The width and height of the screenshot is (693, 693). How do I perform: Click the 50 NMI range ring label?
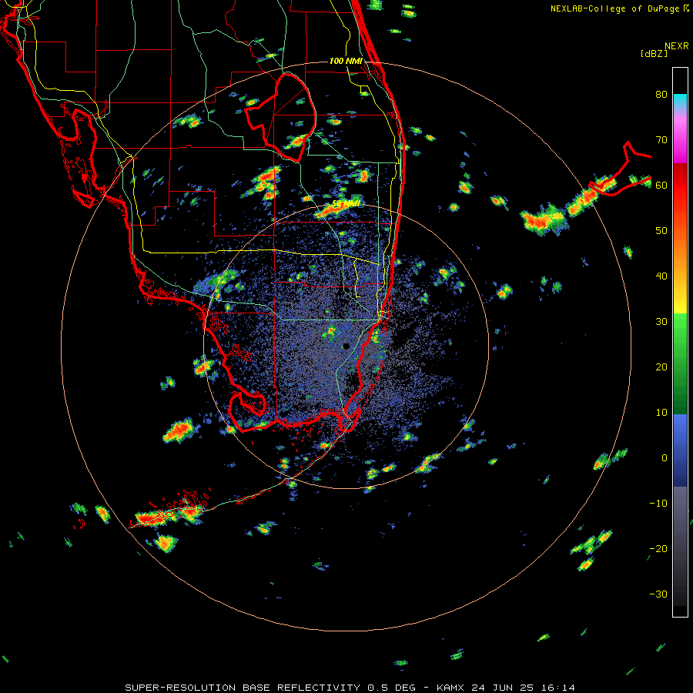pyautogui.click(x=346, y=204)
